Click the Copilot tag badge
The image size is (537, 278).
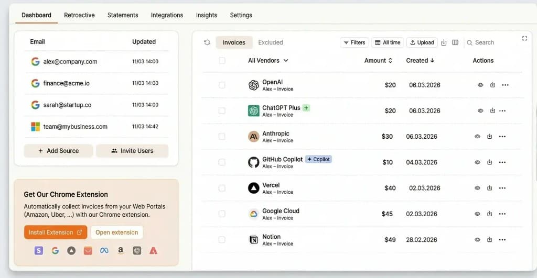(318, 159)
